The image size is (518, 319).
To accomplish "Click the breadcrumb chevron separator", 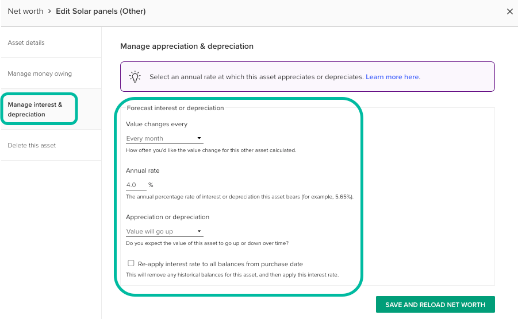I will coord(49,11).
